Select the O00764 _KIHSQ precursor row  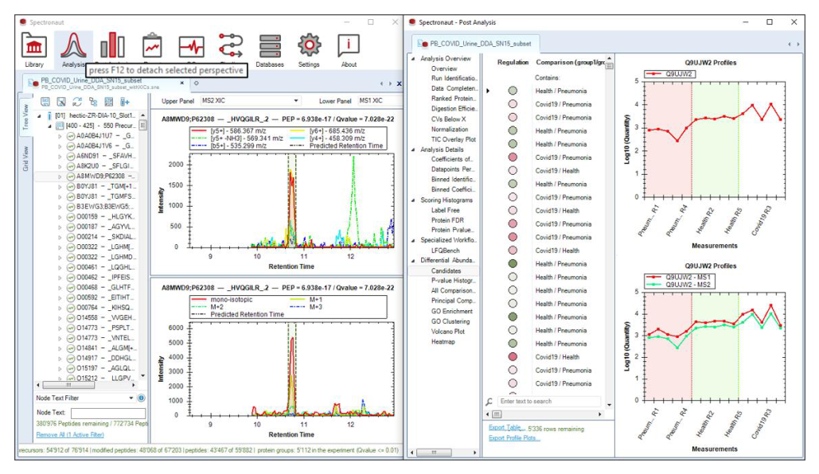pos(99,308)
